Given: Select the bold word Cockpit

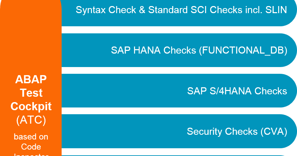Looking at the screenshot, I should click(x=31, y=106).
